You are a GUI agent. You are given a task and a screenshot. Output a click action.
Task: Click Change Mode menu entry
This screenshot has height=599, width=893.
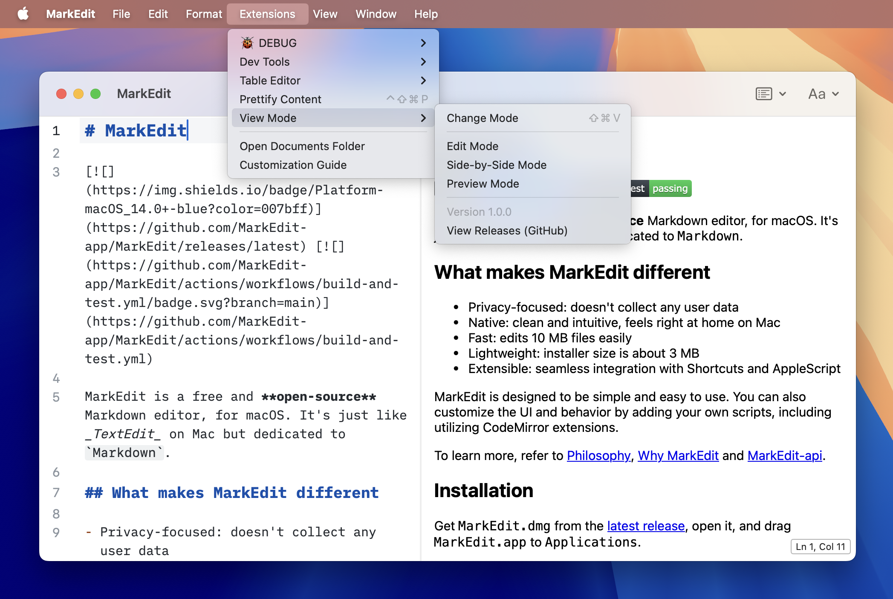pyautogui.click(x=482, y=118)
